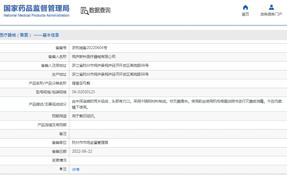The image size is (287, 177).
Task: Select the 医疗器械（备案）——基本信息 header
Action: tap(30, 35)
